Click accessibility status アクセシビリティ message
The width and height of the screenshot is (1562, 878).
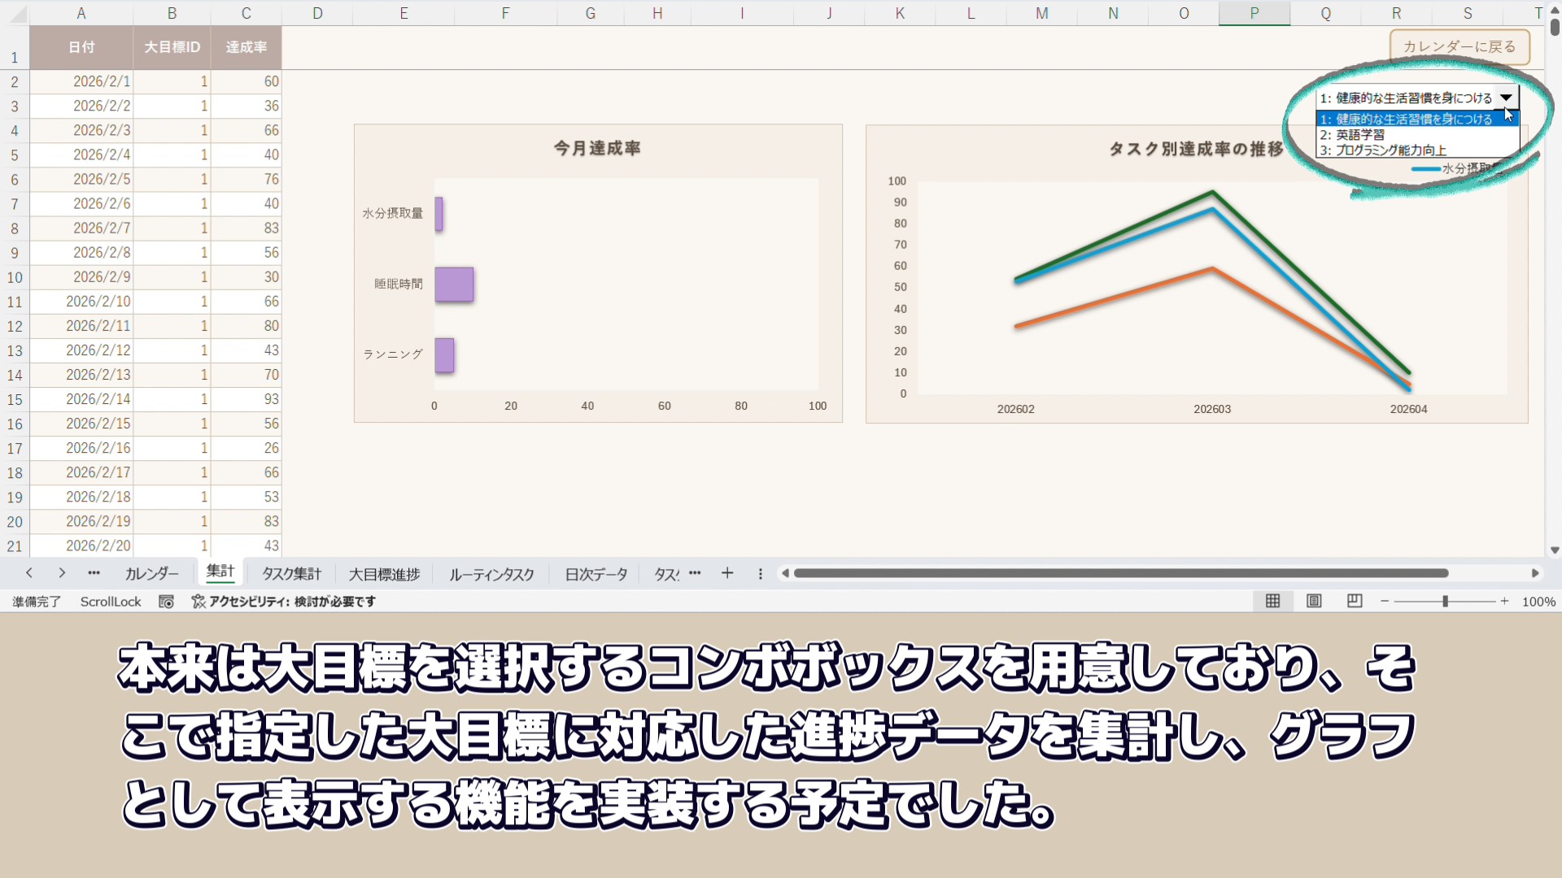tap(284, 602)
